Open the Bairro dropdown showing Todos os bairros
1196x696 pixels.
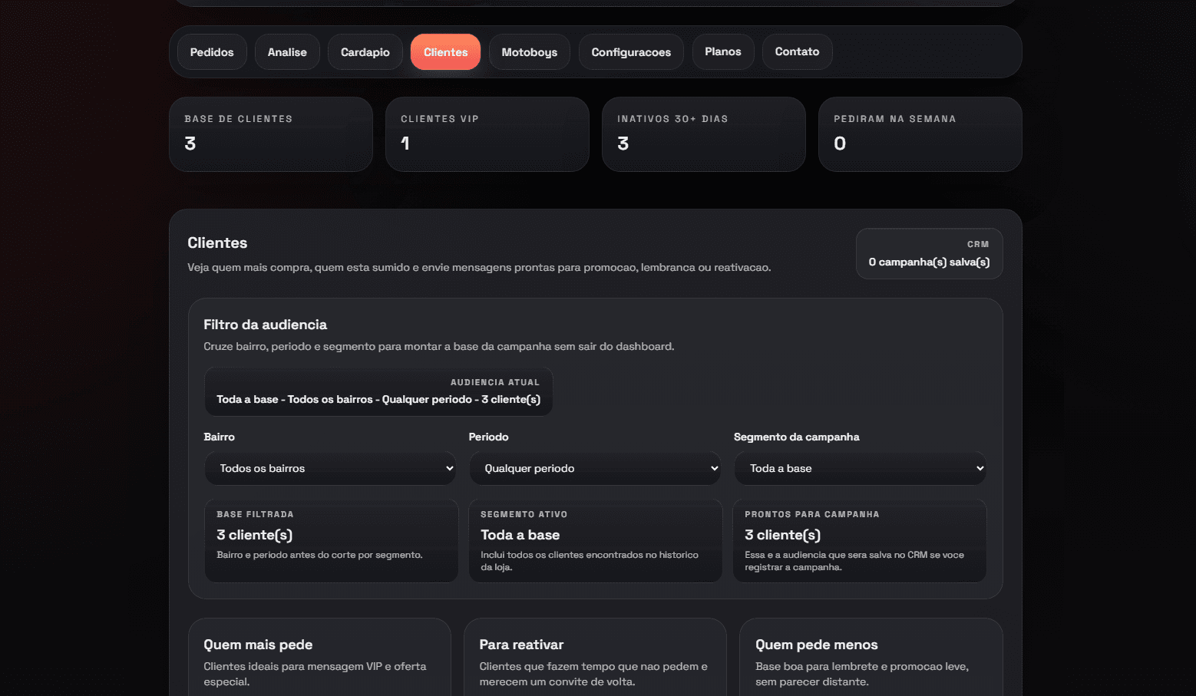click(330, 468)
